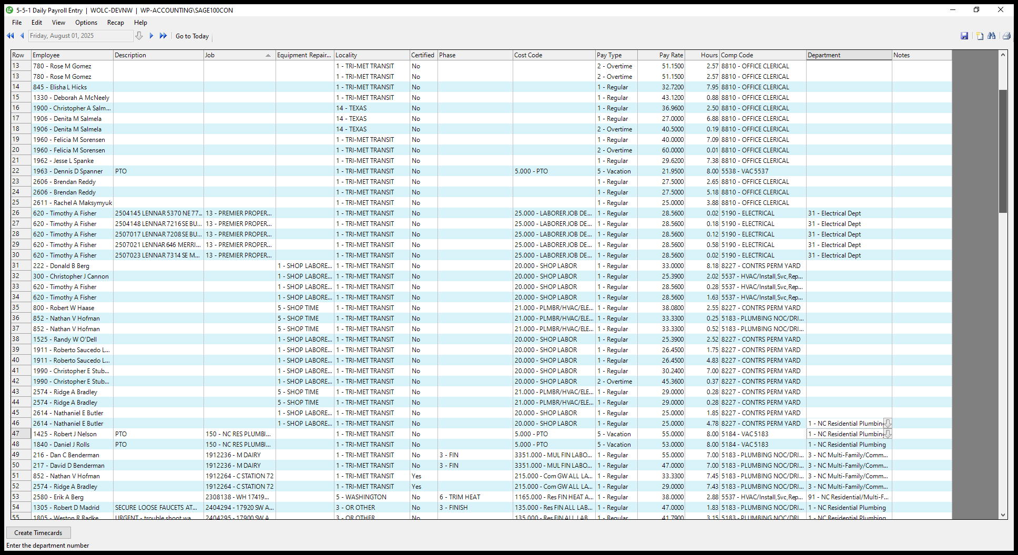Jump forward with the double-right date arrows

[163, 36]
